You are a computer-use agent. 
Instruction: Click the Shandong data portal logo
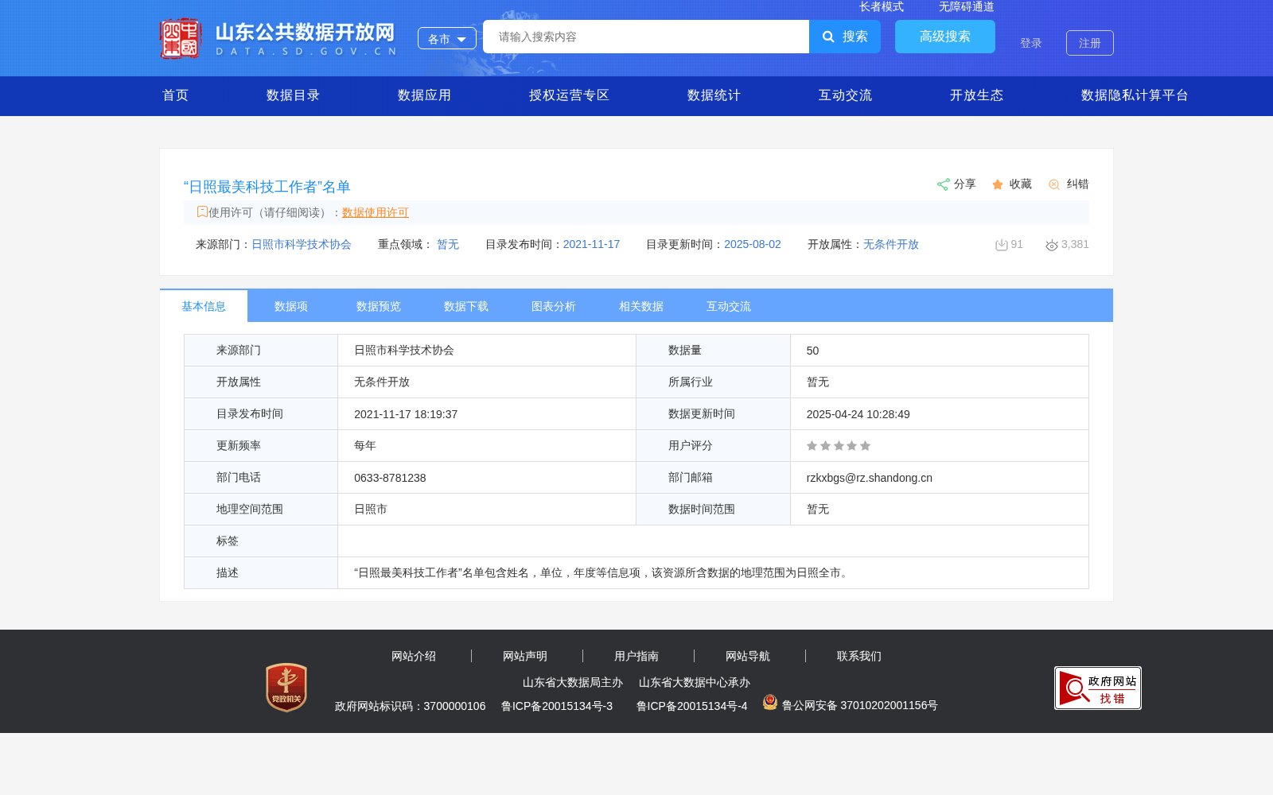tap(278, 38)
